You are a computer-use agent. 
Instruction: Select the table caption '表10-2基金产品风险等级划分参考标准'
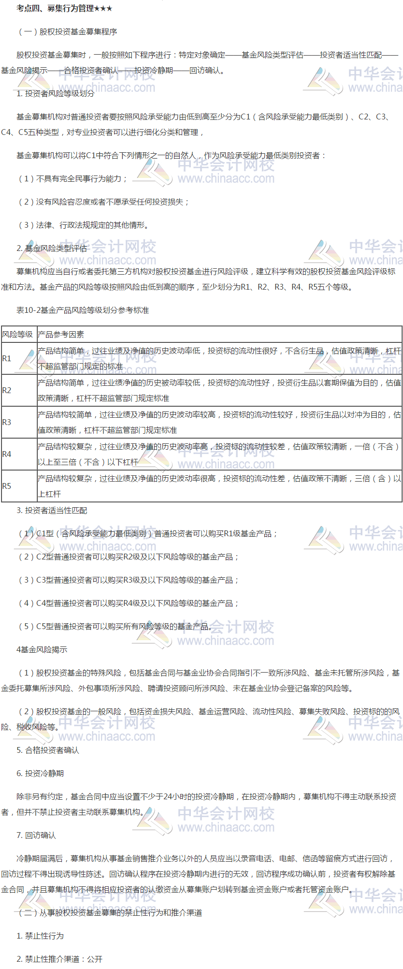pyautogui.click(x=83, y=310)
